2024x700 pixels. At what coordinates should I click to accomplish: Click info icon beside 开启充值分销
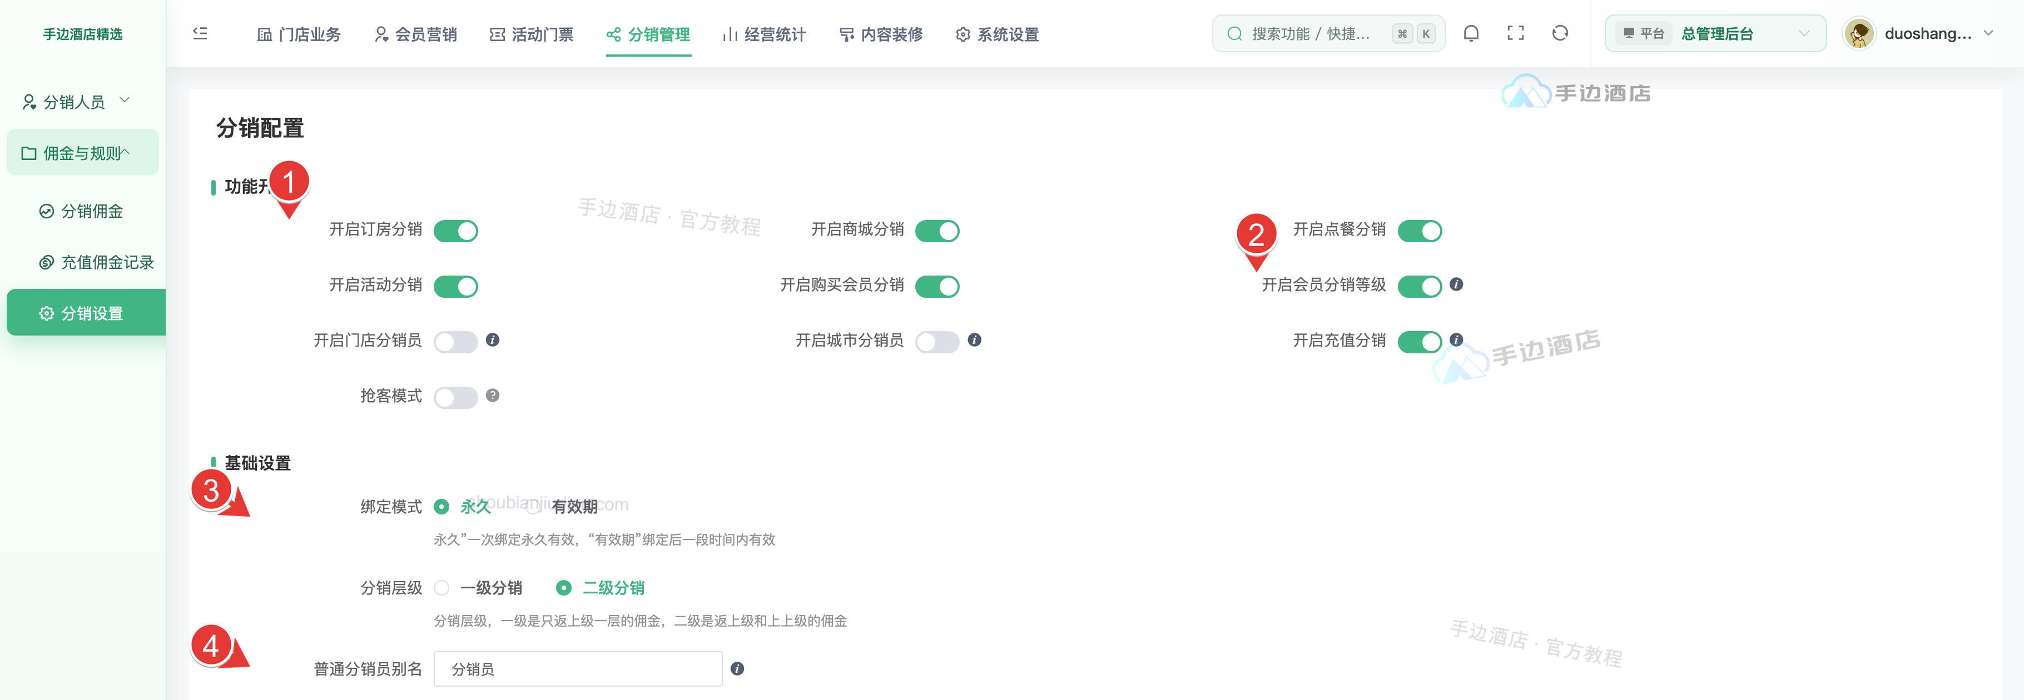pos(1456,340)
